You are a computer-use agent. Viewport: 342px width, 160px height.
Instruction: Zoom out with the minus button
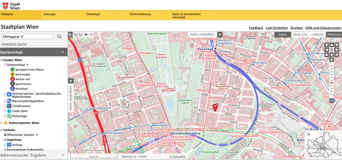pyautogui.click(x=331, y=100)
